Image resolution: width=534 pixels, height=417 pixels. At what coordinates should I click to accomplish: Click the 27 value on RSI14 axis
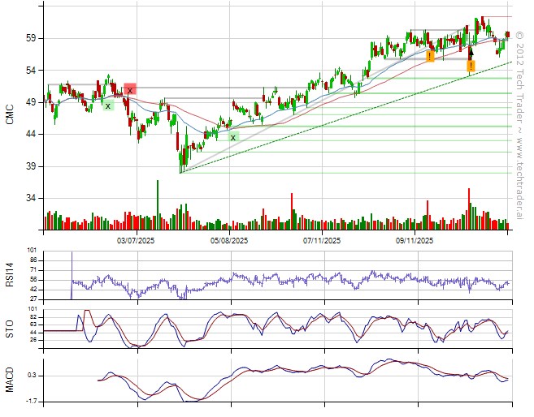(33, 299)
